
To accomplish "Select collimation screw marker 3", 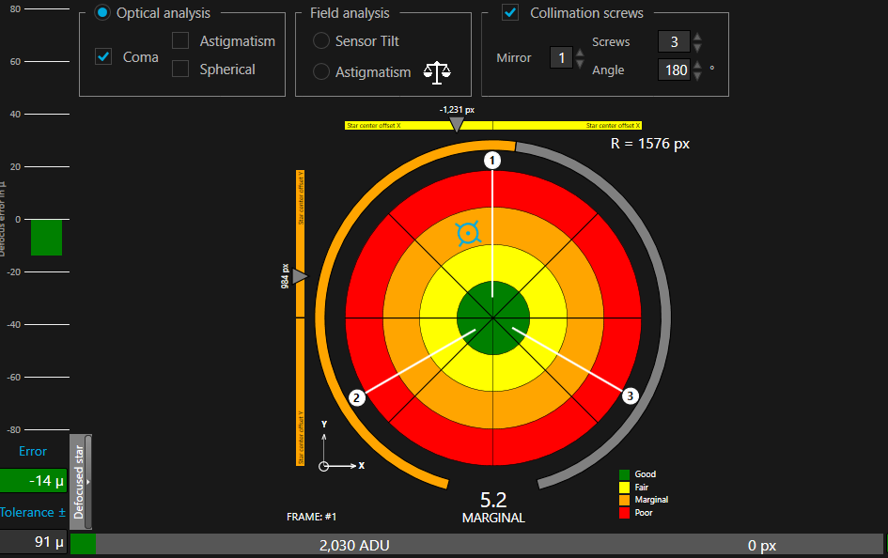I will pos(631,396).
